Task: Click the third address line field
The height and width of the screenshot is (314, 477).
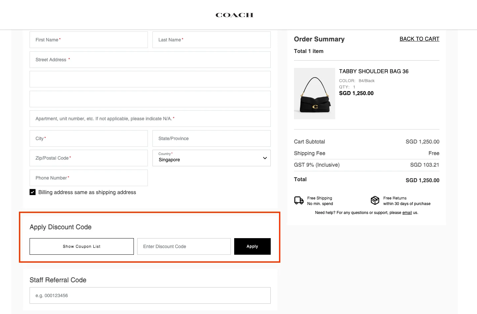Action: (x=150, y=99)
